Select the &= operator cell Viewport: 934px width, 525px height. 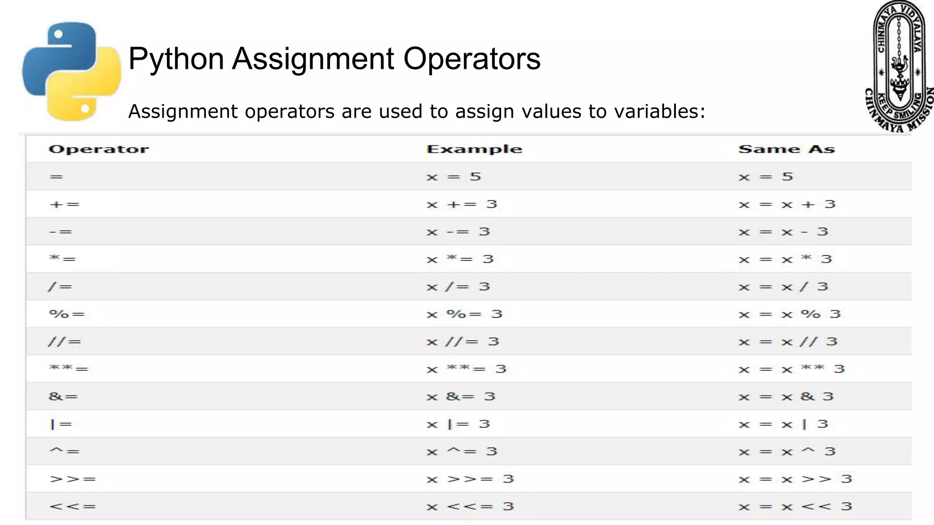point(63,396)
